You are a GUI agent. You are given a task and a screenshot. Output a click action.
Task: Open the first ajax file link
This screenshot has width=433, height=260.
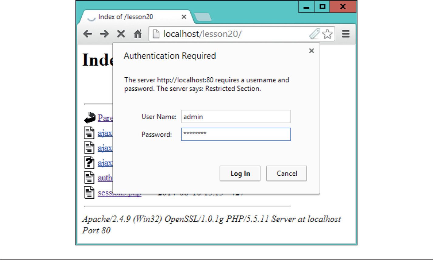click(105, 133)
